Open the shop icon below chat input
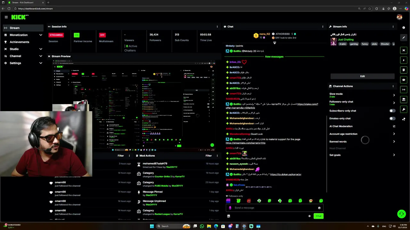 (228, 216)
